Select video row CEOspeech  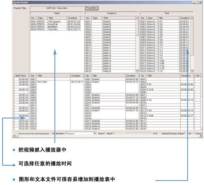point(55,22)
